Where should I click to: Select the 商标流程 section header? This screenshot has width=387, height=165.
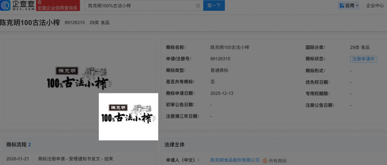[x=16, y=145]
